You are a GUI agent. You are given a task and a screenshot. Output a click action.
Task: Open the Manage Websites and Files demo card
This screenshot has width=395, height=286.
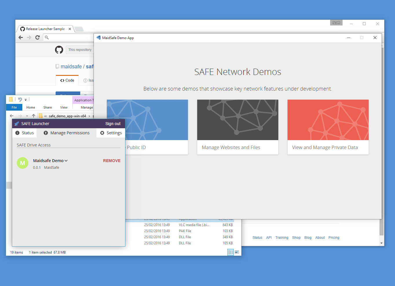point(238,127)
